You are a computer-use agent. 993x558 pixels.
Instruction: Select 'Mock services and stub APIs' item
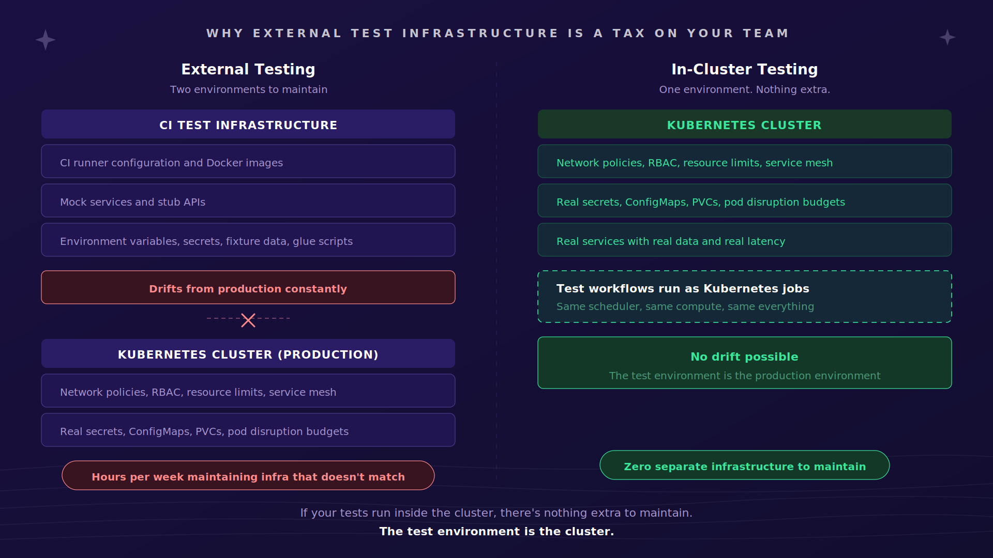(x=248, y=201)
